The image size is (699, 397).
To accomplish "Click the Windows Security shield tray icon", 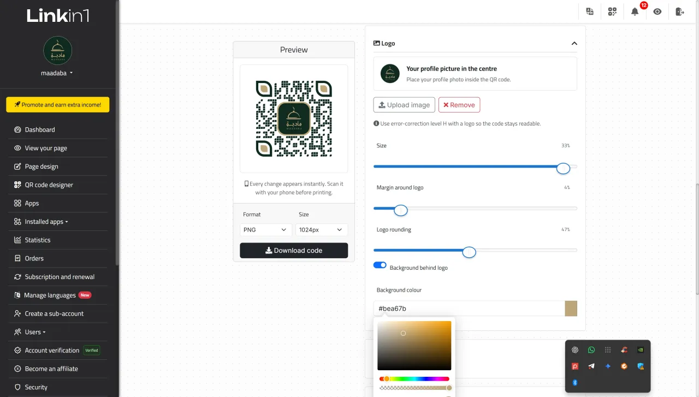I will (641, 366).
